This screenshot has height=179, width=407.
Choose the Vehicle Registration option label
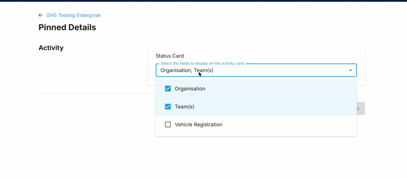pyautogui.click(x=198, y=124)
